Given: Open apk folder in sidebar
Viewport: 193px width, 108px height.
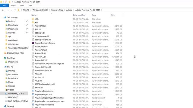Looking at the screenshot, I should pyautogui.click(x=10, y=37).
